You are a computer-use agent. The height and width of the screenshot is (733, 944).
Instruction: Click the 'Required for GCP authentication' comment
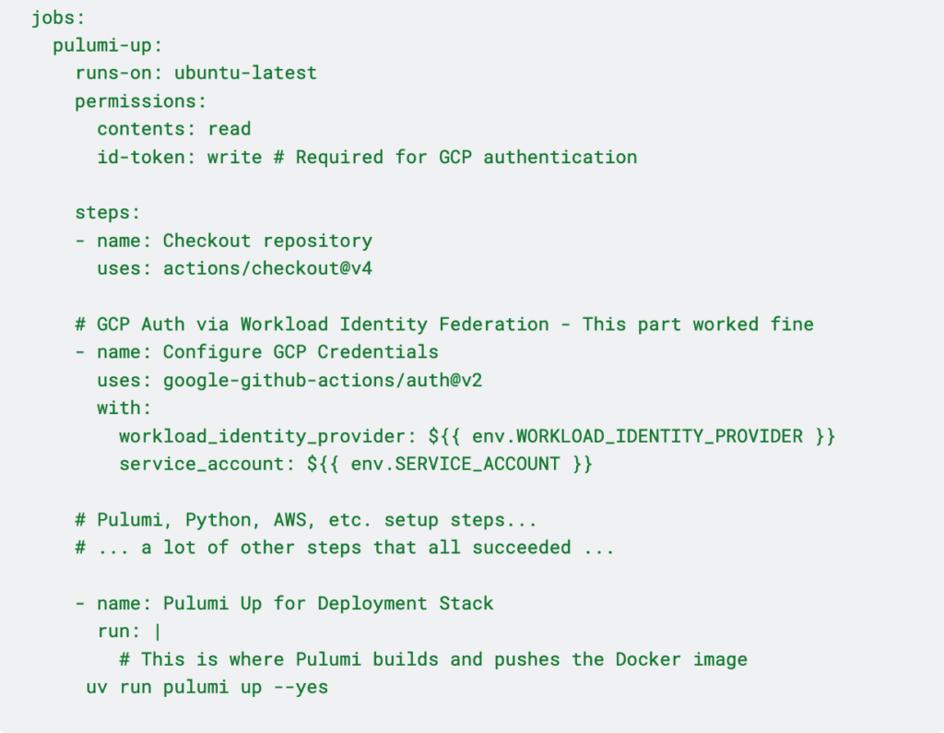(x=466, y=157)
